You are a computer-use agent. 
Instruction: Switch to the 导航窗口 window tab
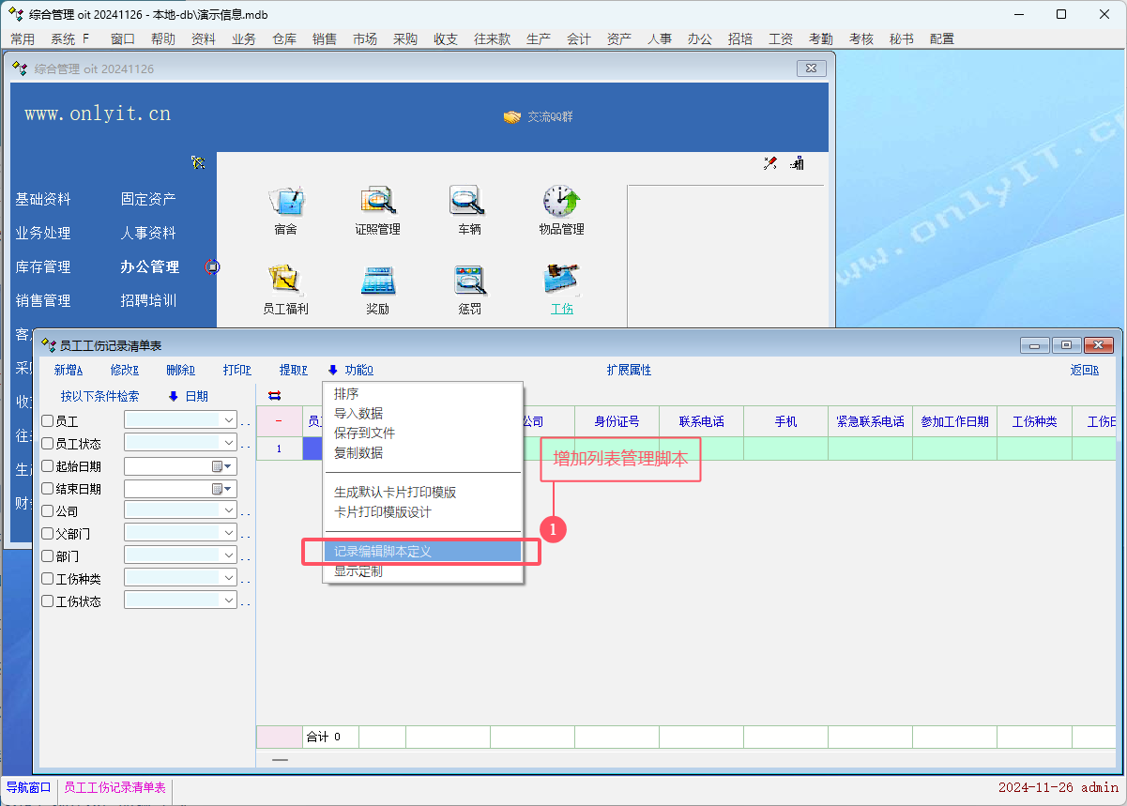click(28, 788)
